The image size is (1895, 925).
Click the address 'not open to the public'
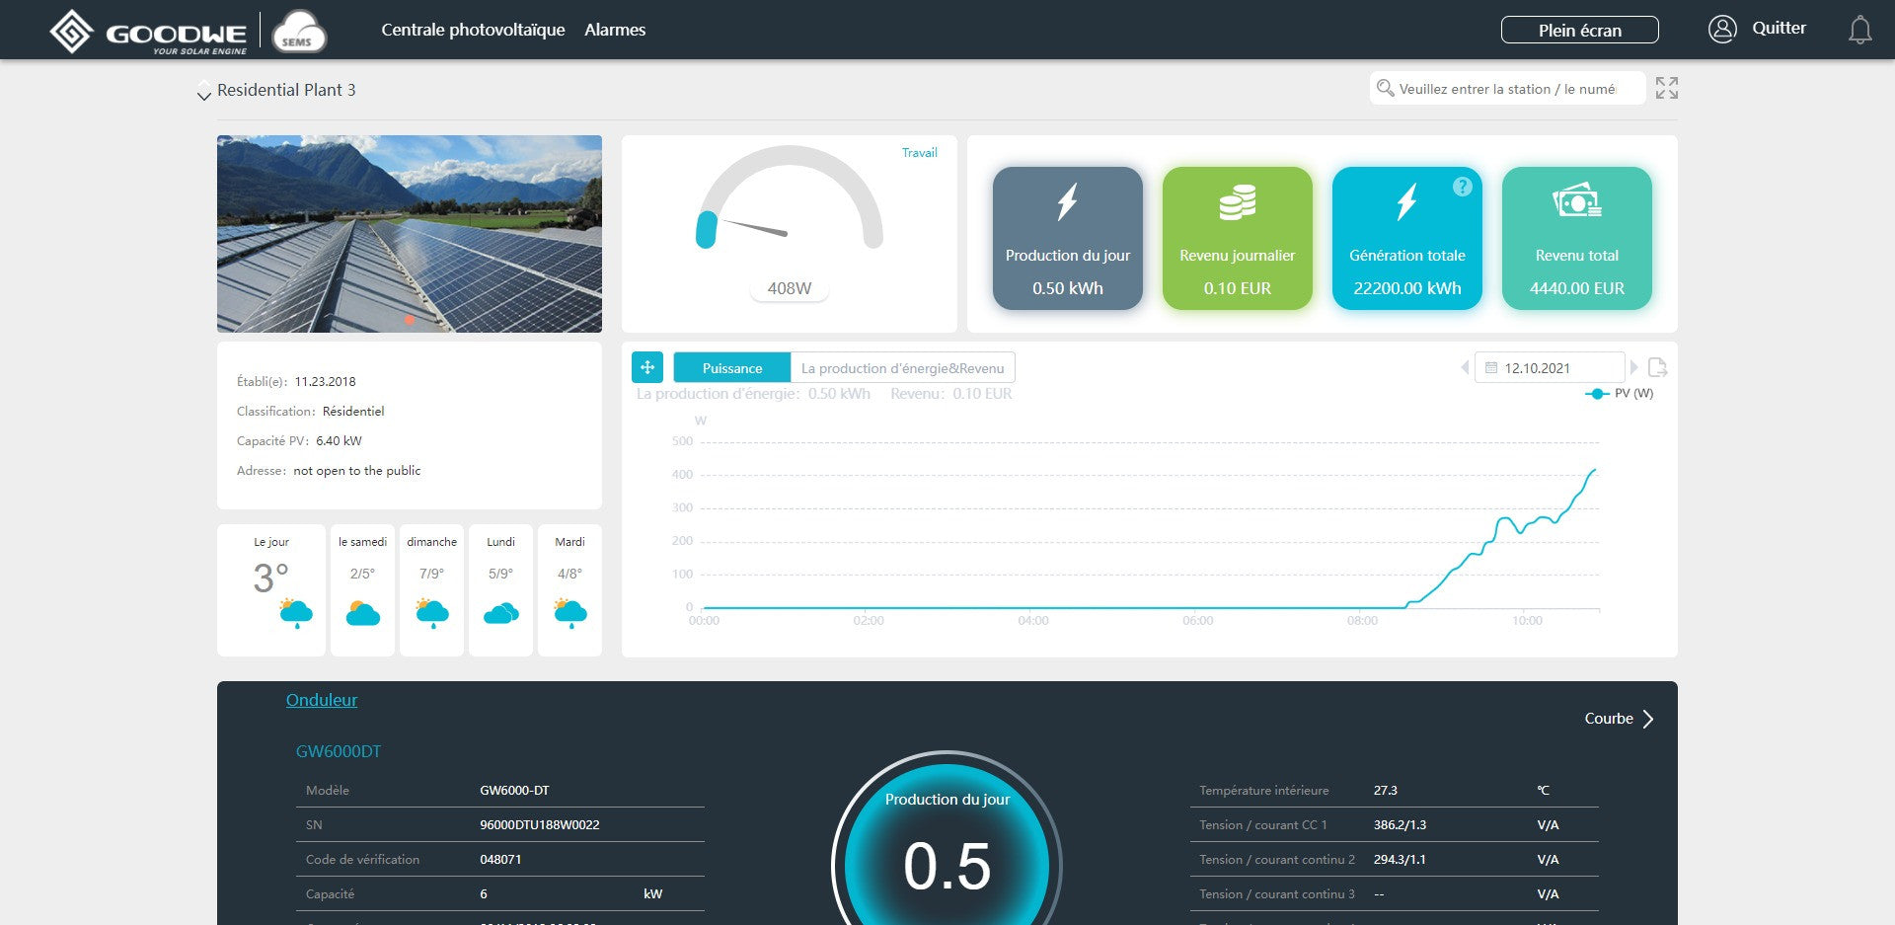pyautogui.click(x=356, y=470)
